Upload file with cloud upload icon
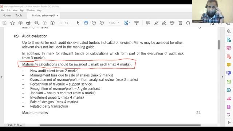 click(20, 23)
